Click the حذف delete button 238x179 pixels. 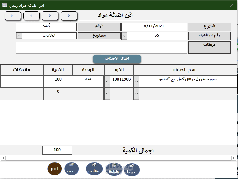(71, 169)
